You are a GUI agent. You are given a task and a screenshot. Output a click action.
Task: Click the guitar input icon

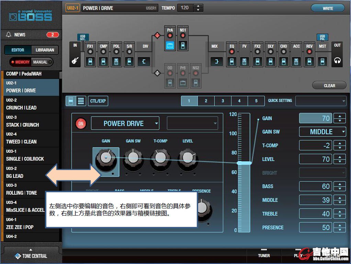(x=75, y=60)
